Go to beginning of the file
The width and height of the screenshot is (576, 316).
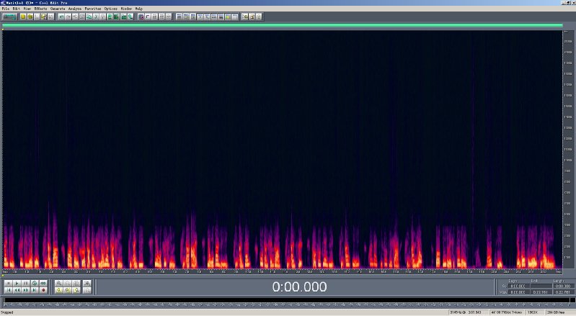point(8,290)
